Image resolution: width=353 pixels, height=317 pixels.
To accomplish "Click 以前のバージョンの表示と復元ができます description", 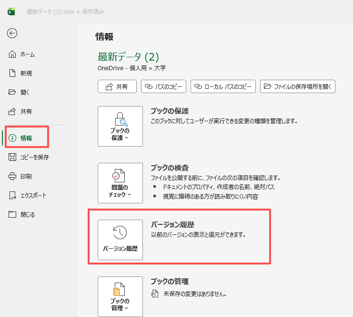I will point(198,235).
